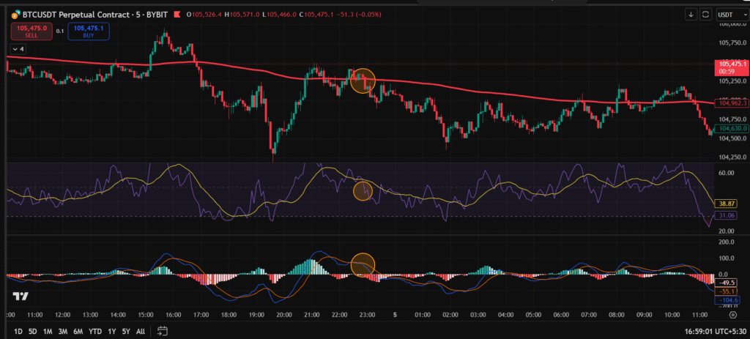Click the 104,250.0 price axis label

click(x=732, y=157)
